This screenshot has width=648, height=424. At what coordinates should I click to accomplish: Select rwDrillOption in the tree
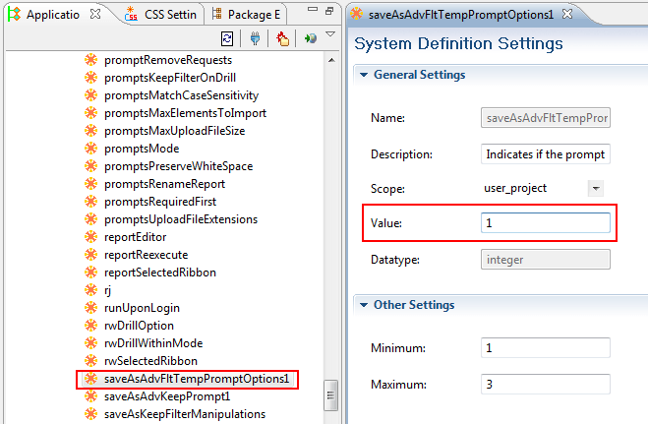point(139,326)
